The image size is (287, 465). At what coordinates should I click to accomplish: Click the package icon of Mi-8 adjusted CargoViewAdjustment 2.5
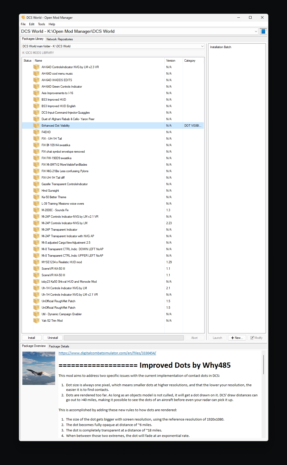point(36,242)
